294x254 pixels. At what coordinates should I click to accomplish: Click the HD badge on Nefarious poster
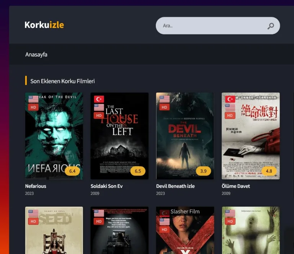33,107
